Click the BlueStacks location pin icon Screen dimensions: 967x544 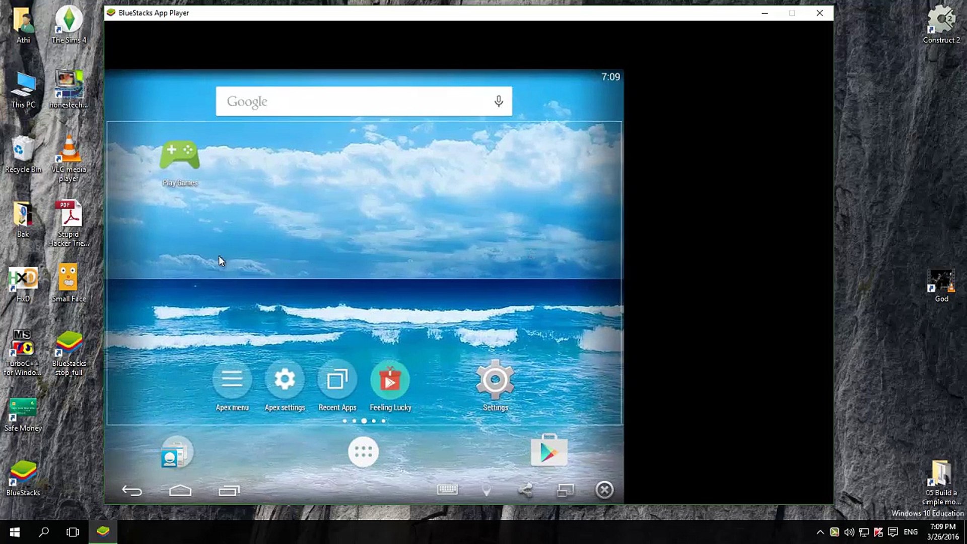487,490
